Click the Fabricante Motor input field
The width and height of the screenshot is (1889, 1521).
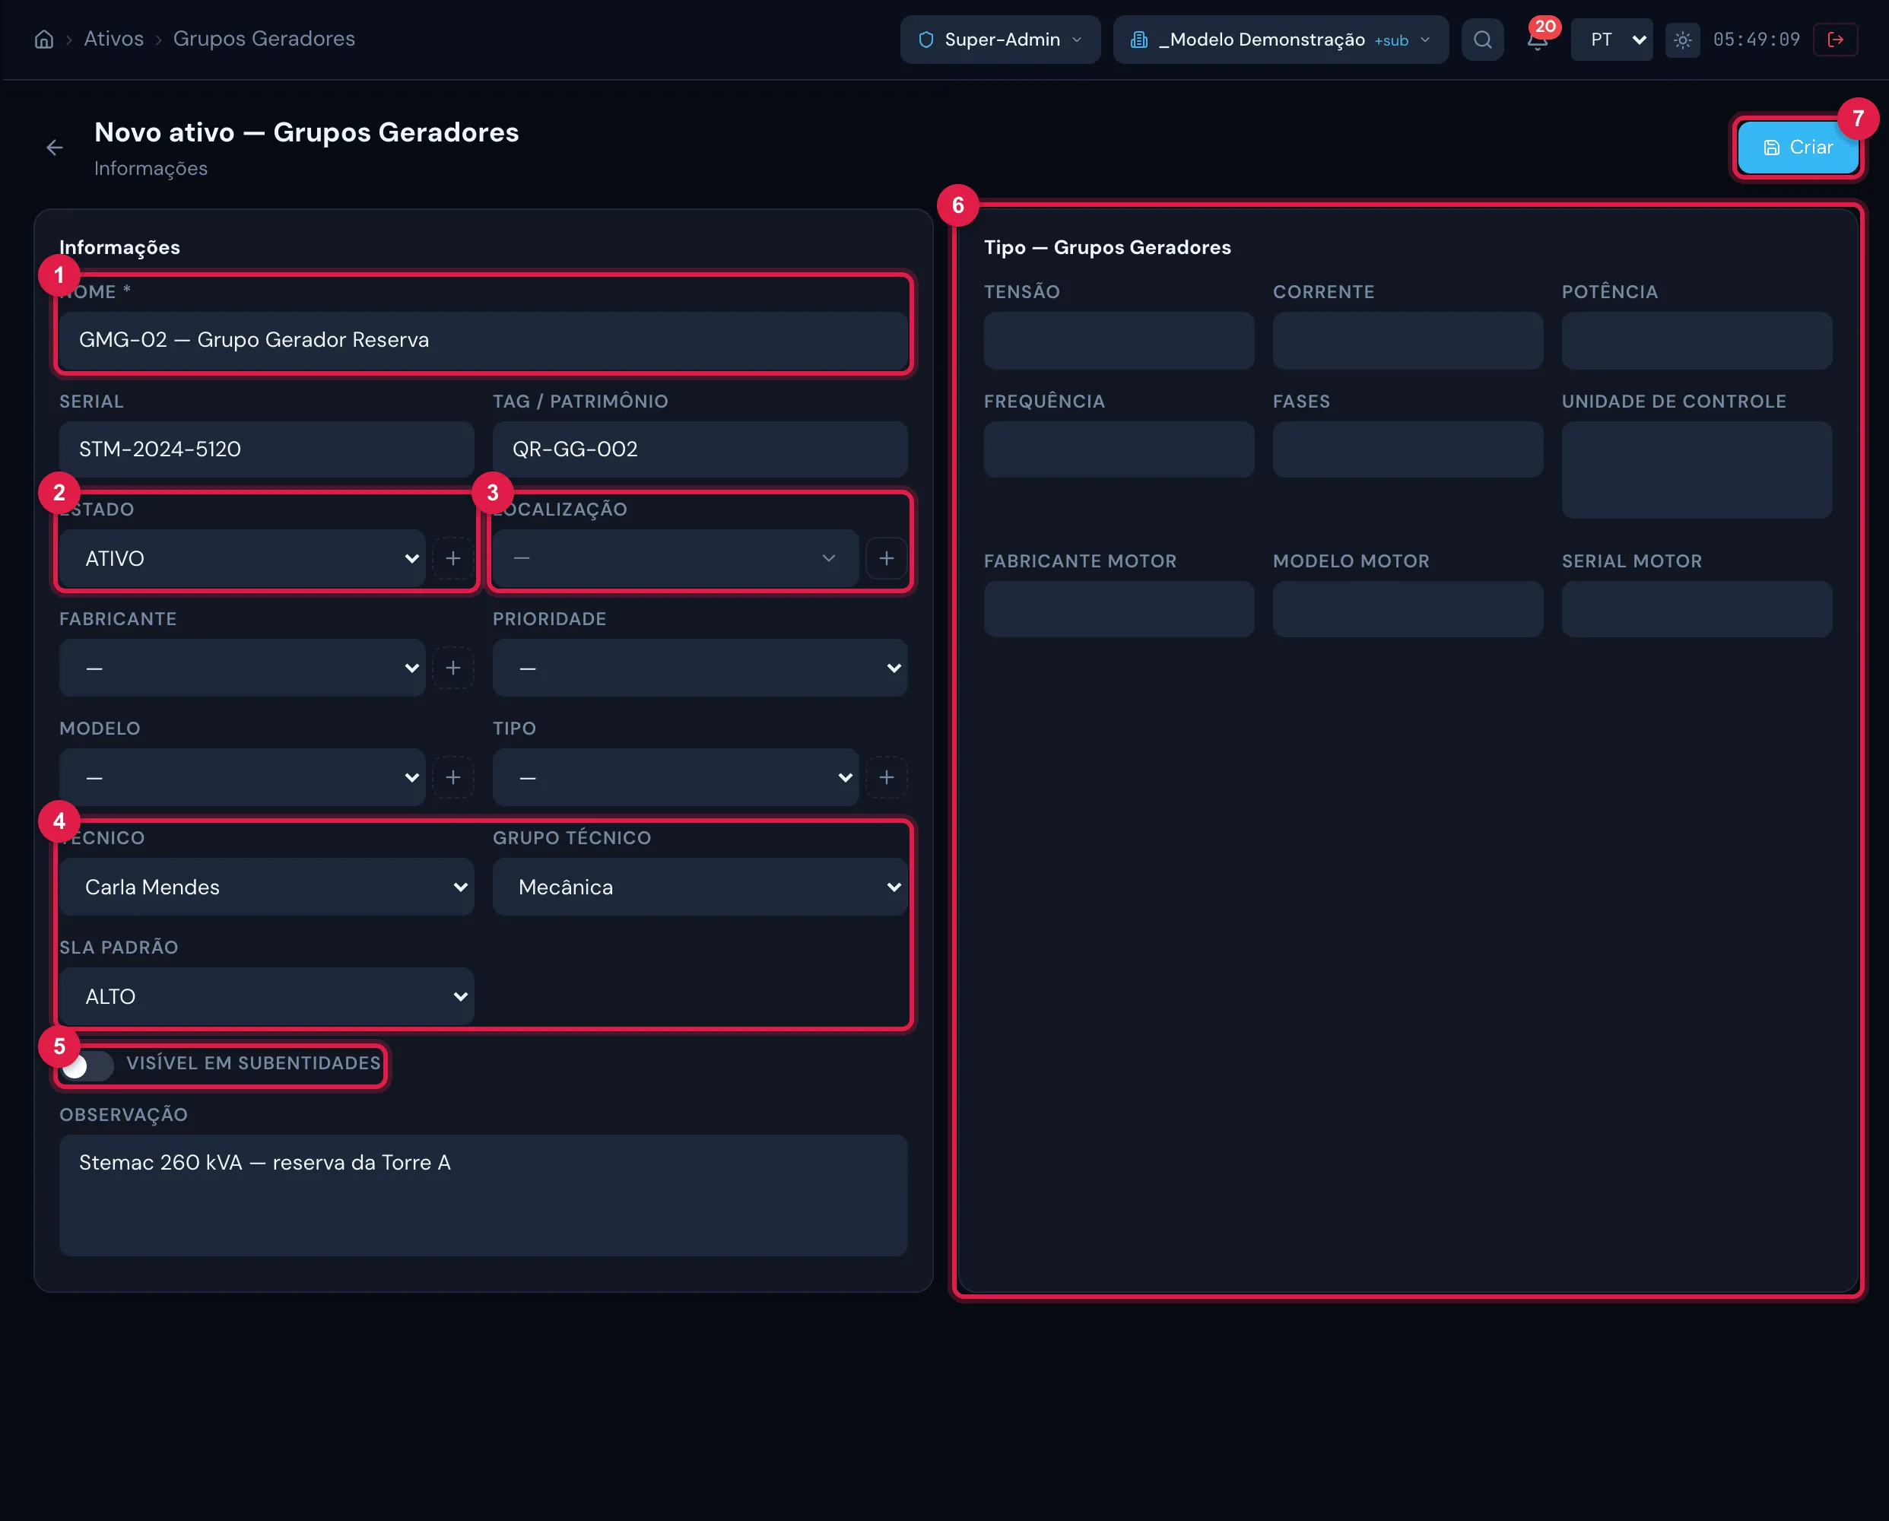coord(1119,609)
